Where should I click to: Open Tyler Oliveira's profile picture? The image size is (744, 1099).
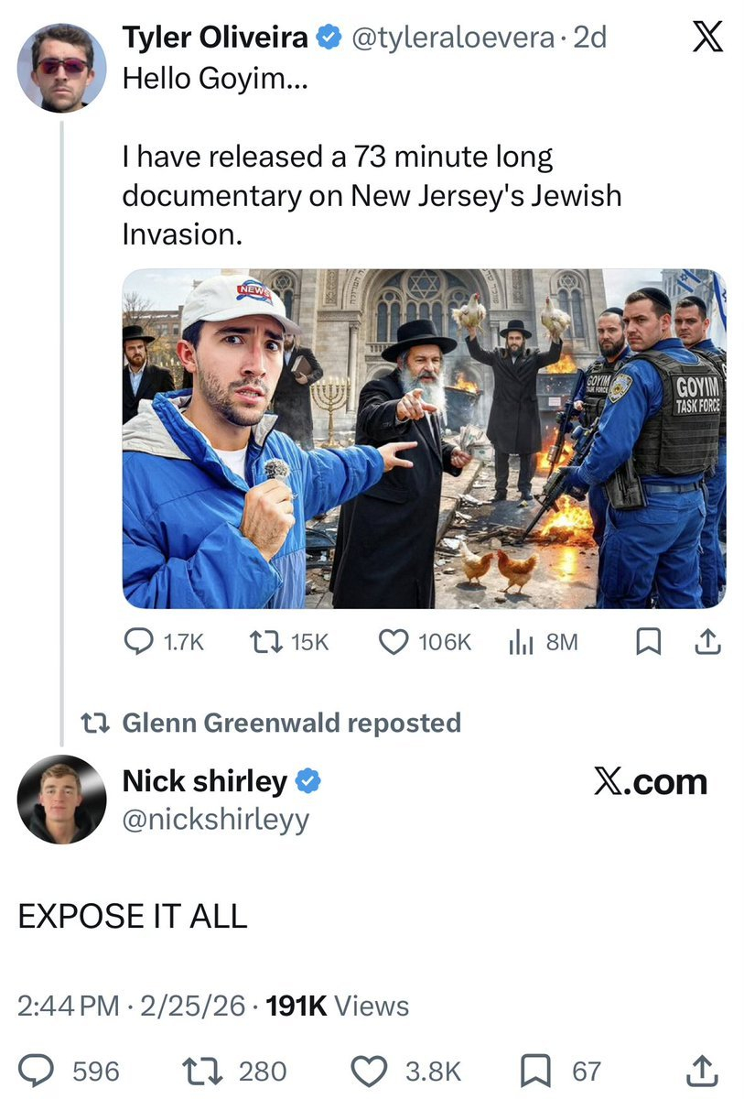tap(61, 69)
